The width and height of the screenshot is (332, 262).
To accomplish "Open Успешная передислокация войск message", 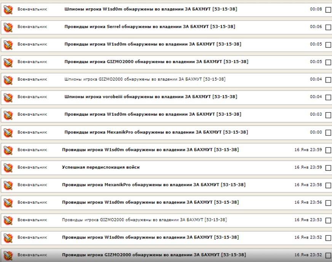I will click(101, 167).
